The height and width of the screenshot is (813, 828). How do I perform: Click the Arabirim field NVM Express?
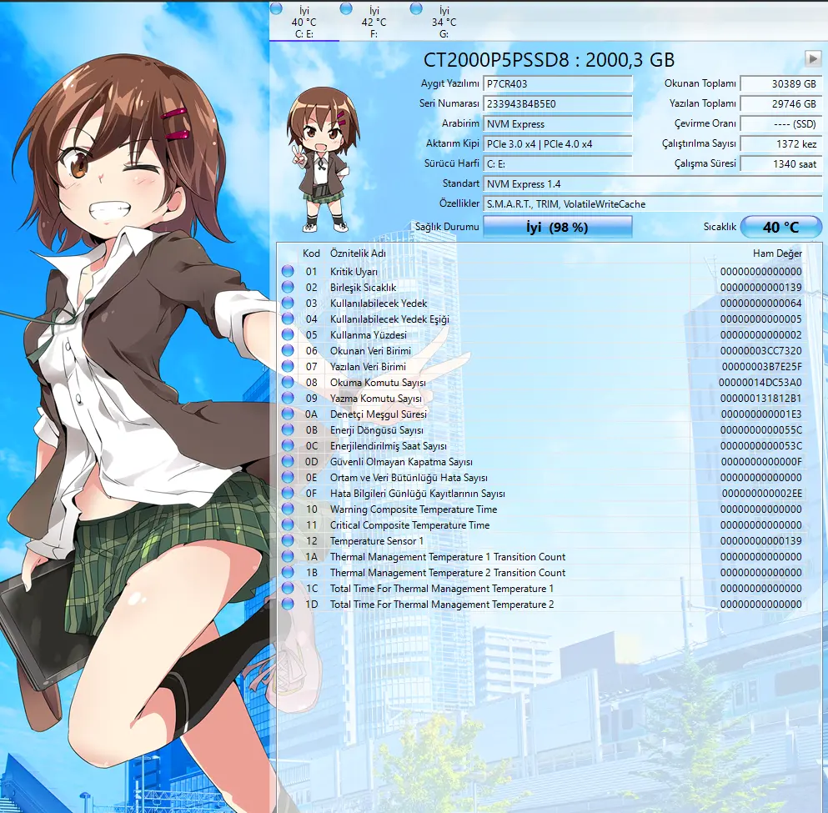(x=558, y=124)
